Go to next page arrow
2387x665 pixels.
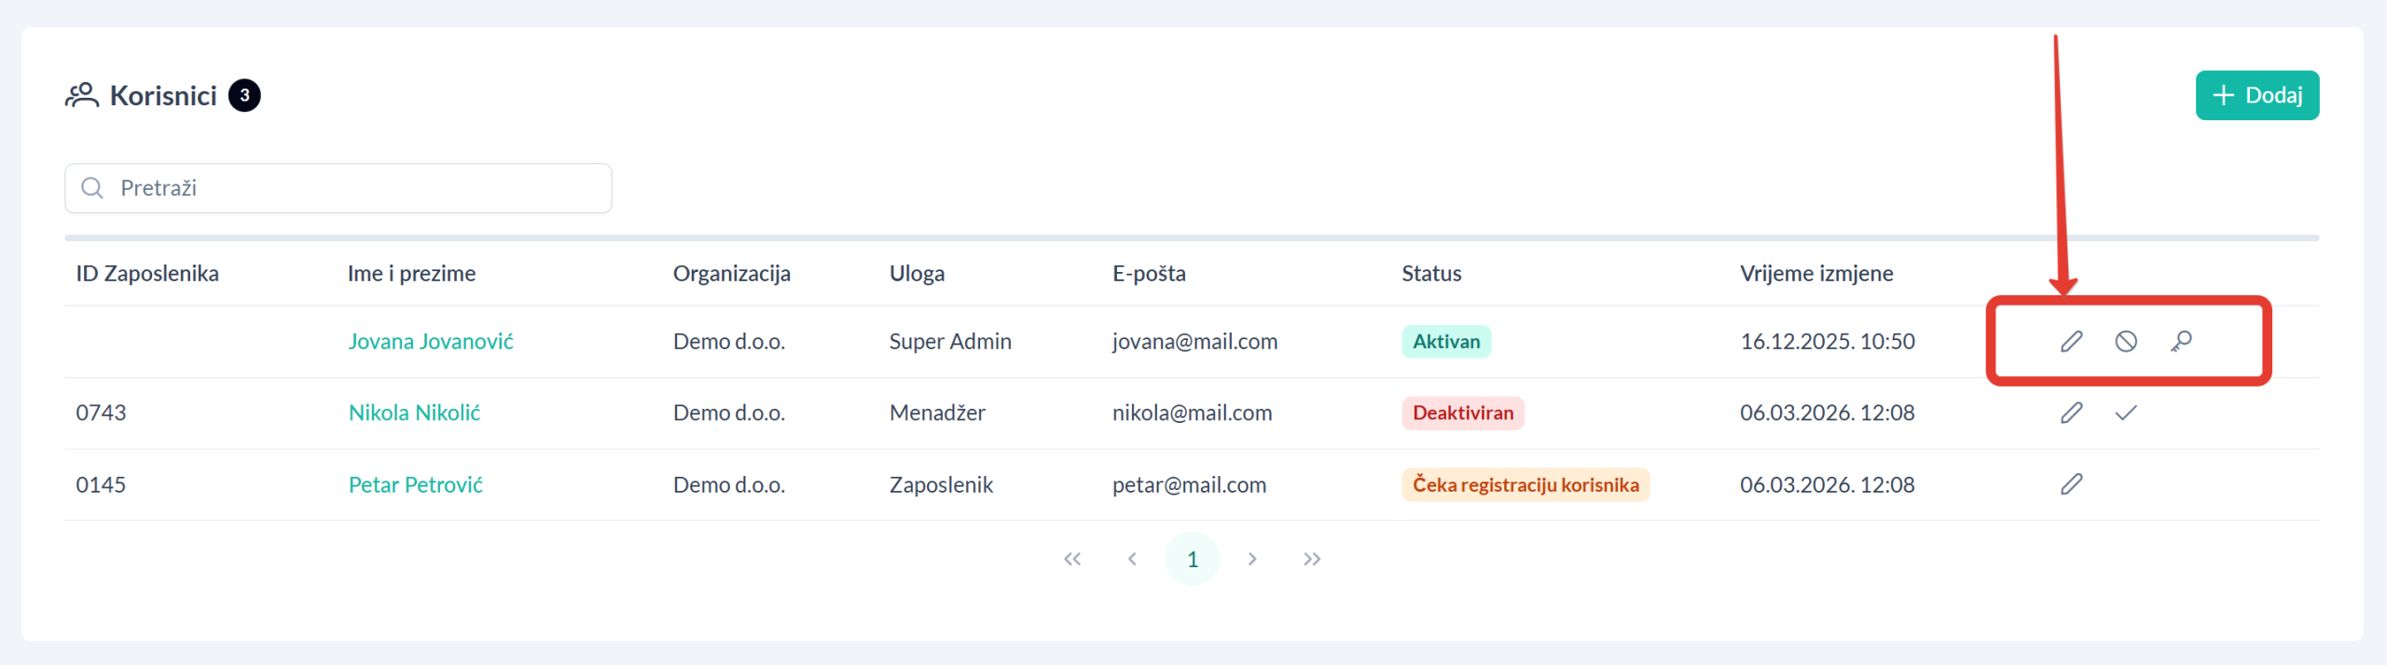(x=1252, y=559)
